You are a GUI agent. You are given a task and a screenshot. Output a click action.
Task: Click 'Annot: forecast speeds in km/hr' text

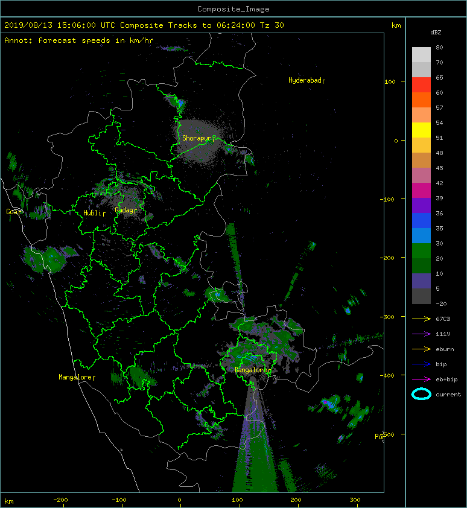click(79, 40)
